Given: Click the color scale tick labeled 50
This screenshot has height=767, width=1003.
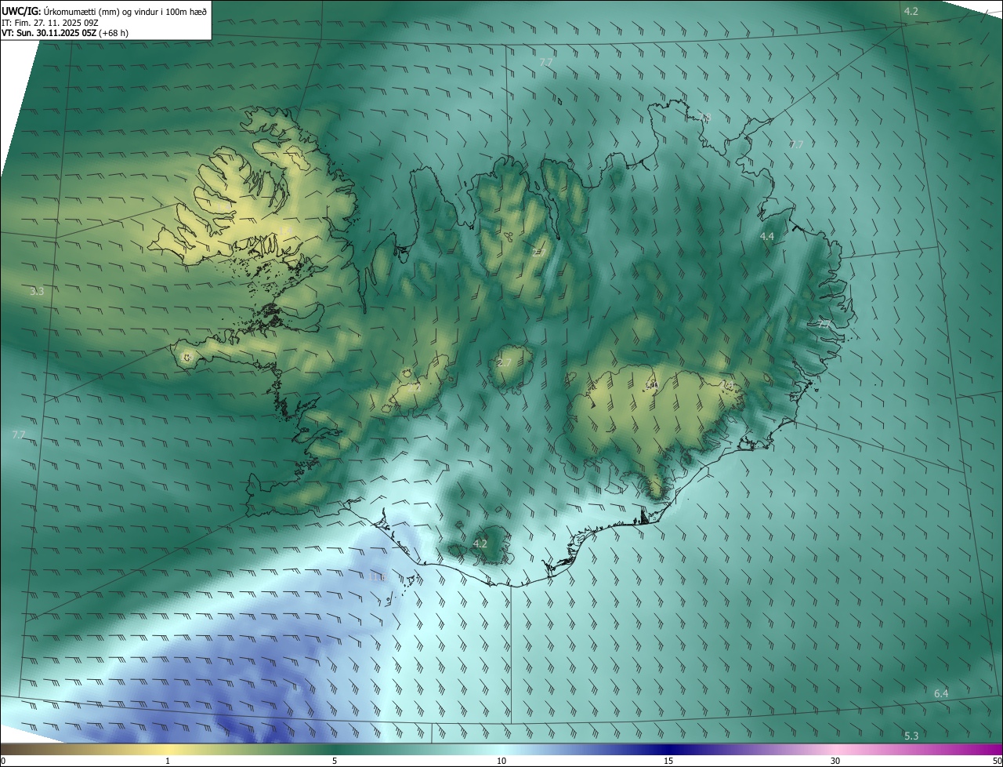Looking at the screenshot, I should point(997,762).
